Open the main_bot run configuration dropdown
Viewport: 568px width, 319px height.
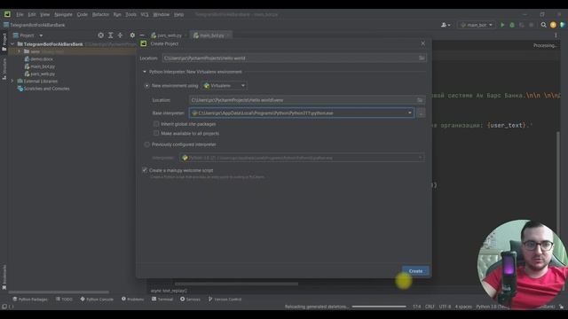477,25
